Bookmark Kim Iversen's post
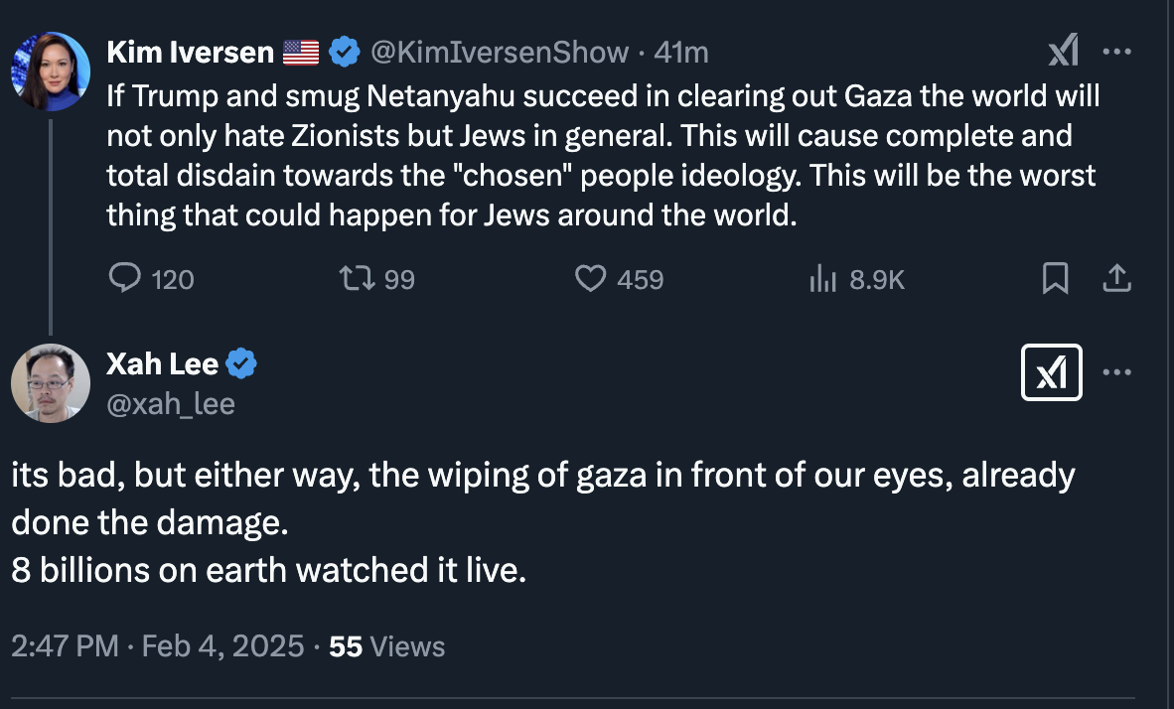This screenshot has width=1174, height=709. pyautogui.click(x=1055, y=280)
